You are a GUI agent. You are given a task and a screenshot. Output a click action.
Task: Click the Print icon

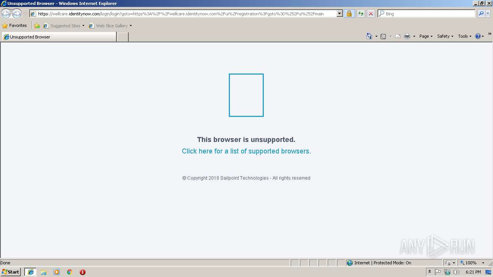(x=407, y=36)
